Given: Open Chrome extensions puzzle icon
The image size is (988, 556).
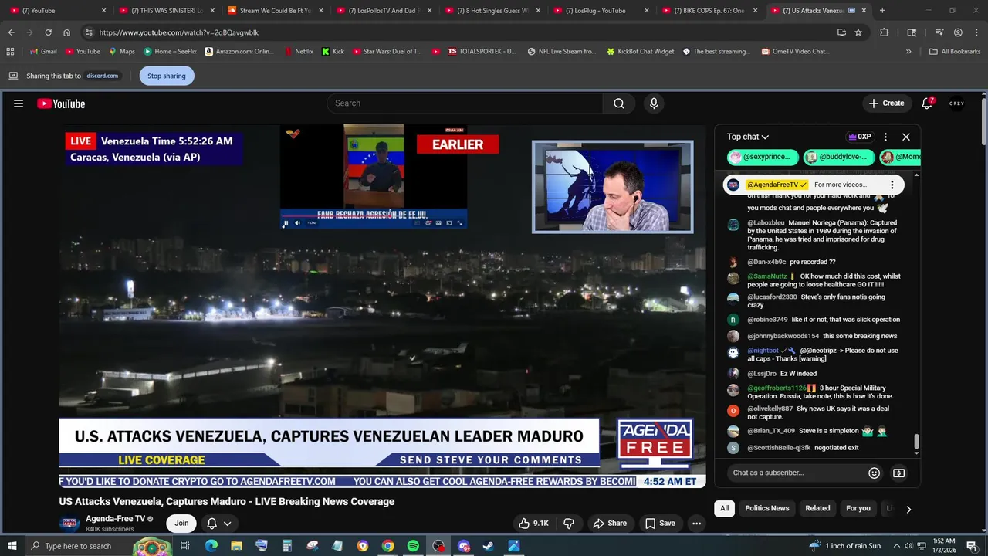Looking at the screenshot, I should click(885, 32).
